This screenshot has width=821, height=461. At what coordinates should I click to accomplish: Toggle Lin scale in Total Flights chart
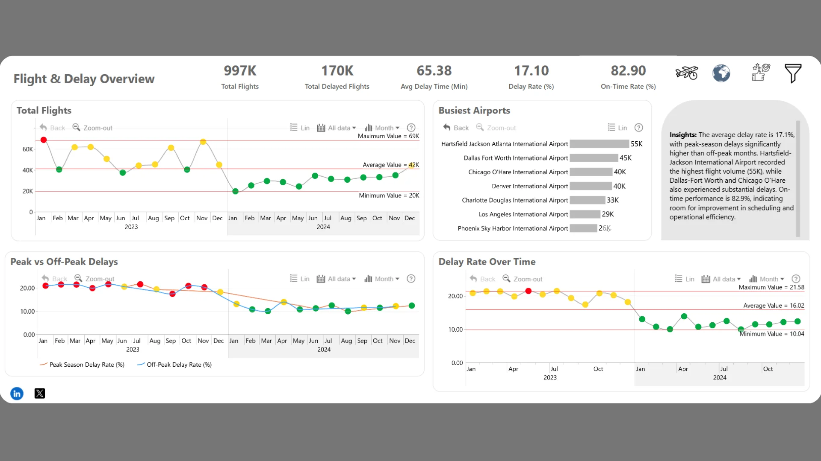(x=300, y=128)
